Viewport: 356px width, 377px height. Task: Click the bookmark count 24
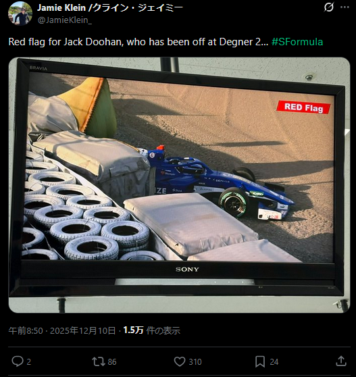click(x=274, y=362)
